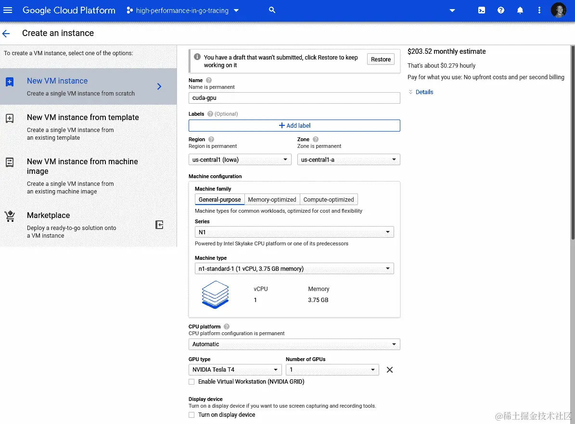Click help icon beside Region label
575x424 pixels.
tap(211, 139)
